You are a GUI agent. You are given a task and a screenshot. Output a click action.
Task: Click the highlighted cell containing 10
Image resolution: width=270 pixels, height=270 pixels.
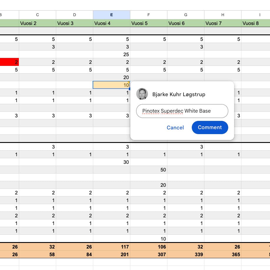(x=111, y=85)
